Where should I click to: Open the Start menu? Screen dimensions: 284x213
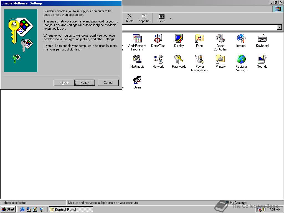[x=8, y=209]
